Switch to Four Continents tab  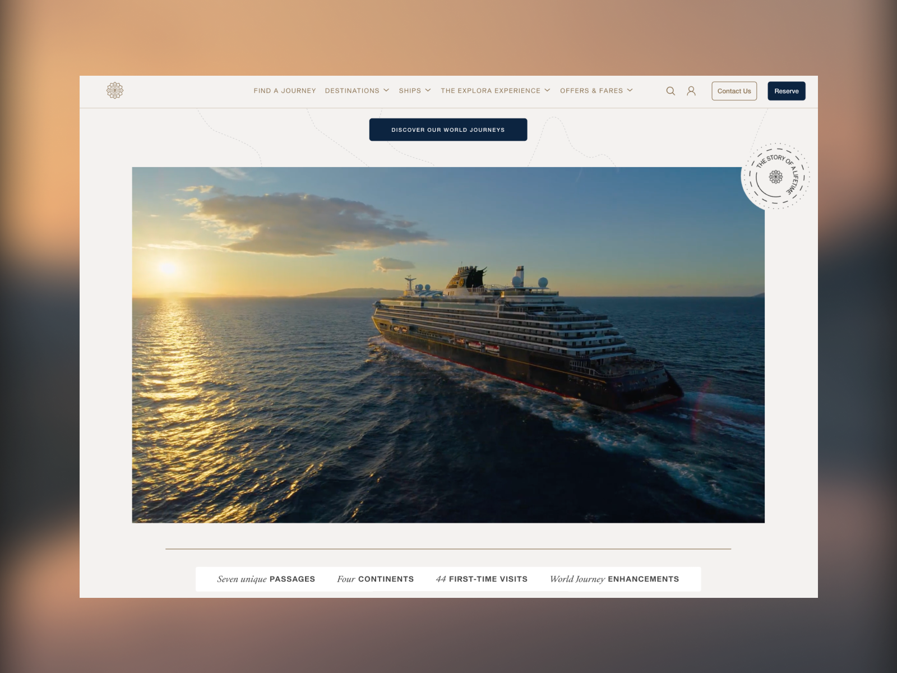[x=375, y=579]
